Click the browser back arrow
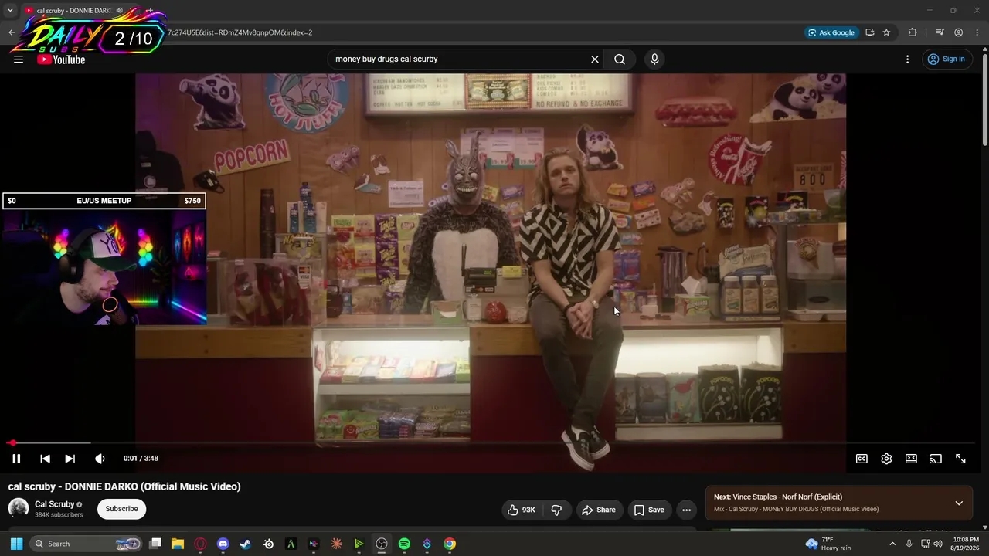The width and height of the screenshot is (989, 556). tap(12, 32)
